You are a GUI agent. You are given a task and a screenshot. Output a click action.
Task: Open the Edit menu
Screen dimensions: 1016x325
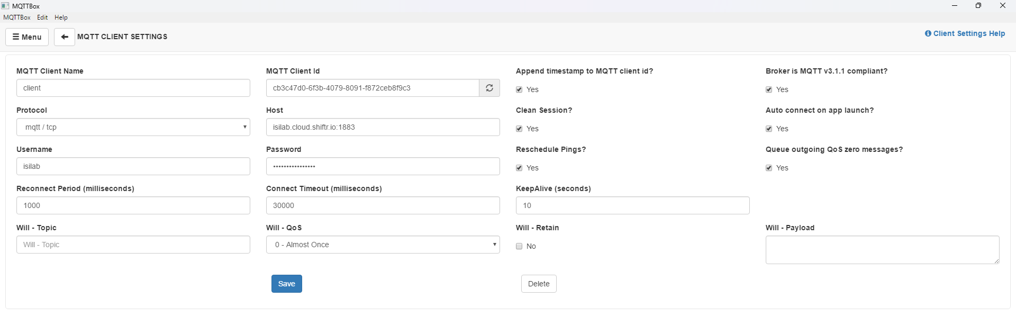coord(42,17)
